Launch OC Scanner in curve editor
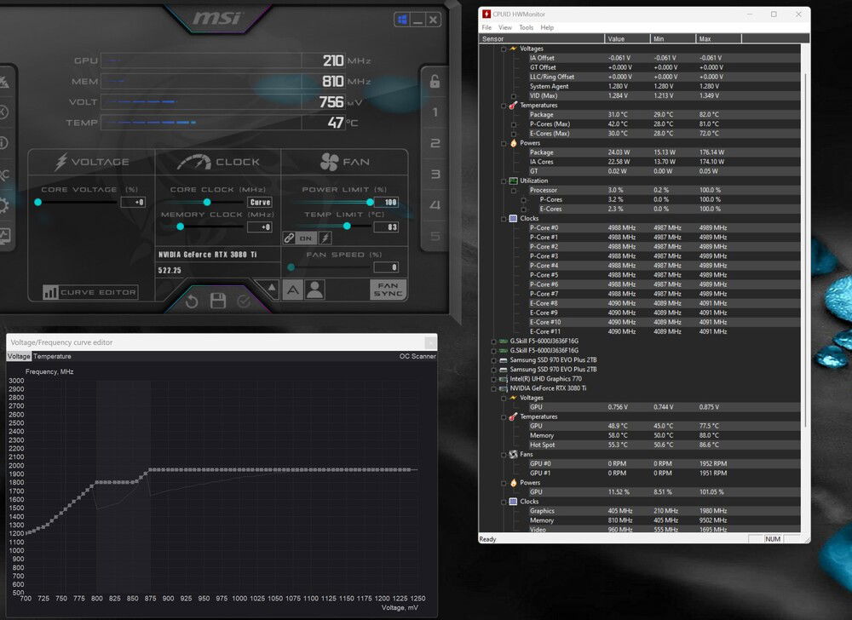 point(417,356)
